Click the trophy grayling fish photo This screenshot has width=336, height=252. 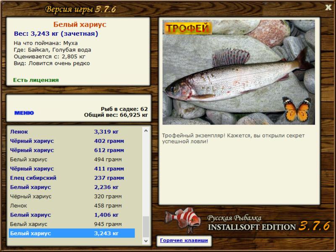239,72
